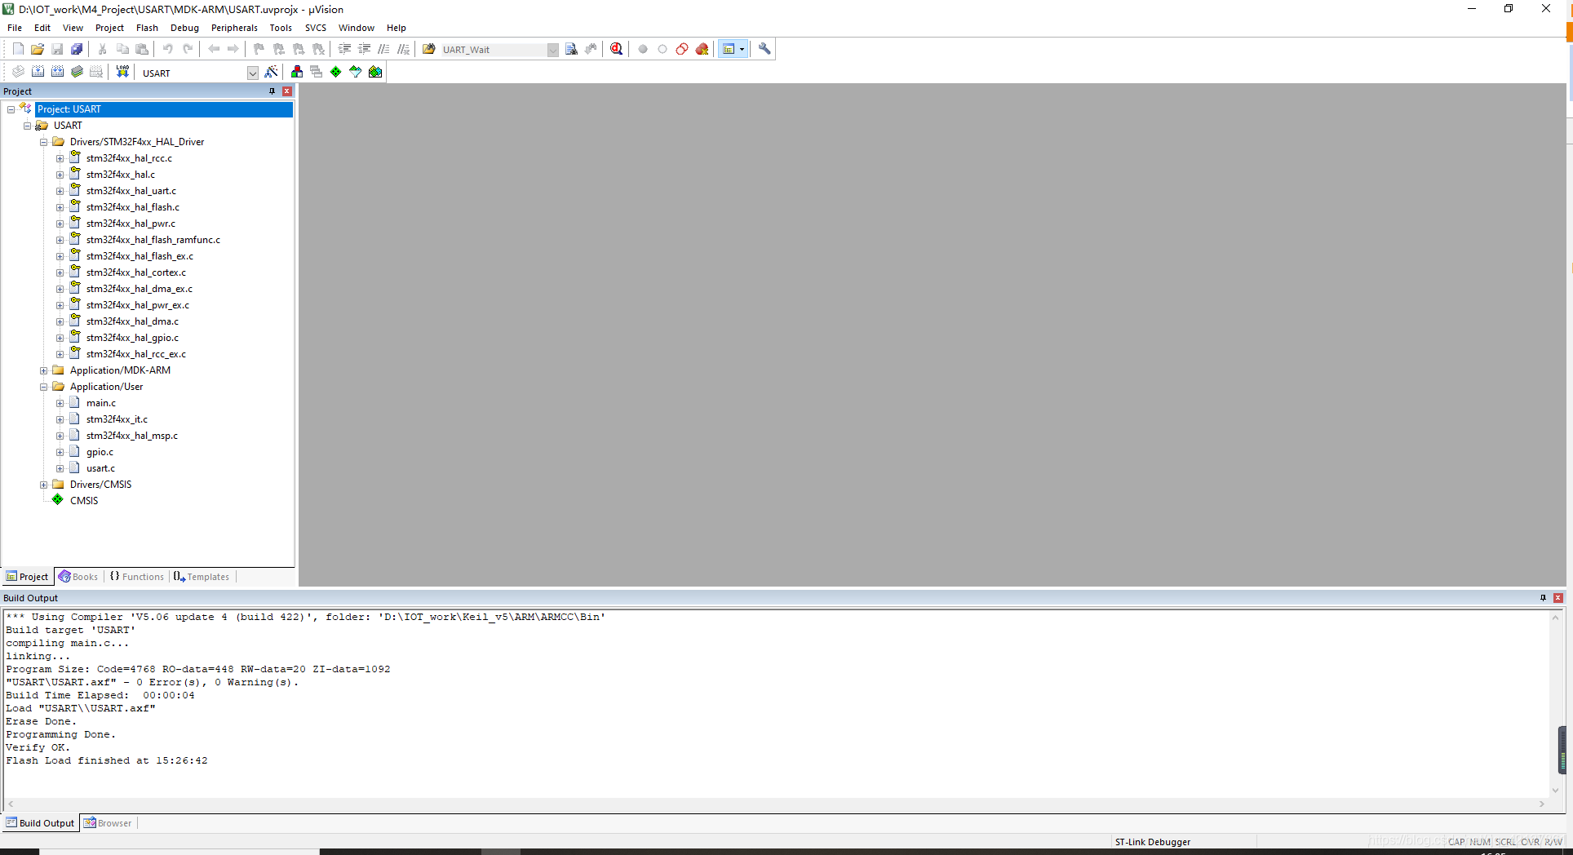Open the USART target selection dropdown

[253, 73]
